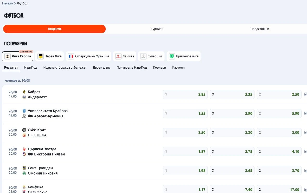Click the Първа Лига league logo
The height and width of the screenshot is (193, 307).
[41, 56]
